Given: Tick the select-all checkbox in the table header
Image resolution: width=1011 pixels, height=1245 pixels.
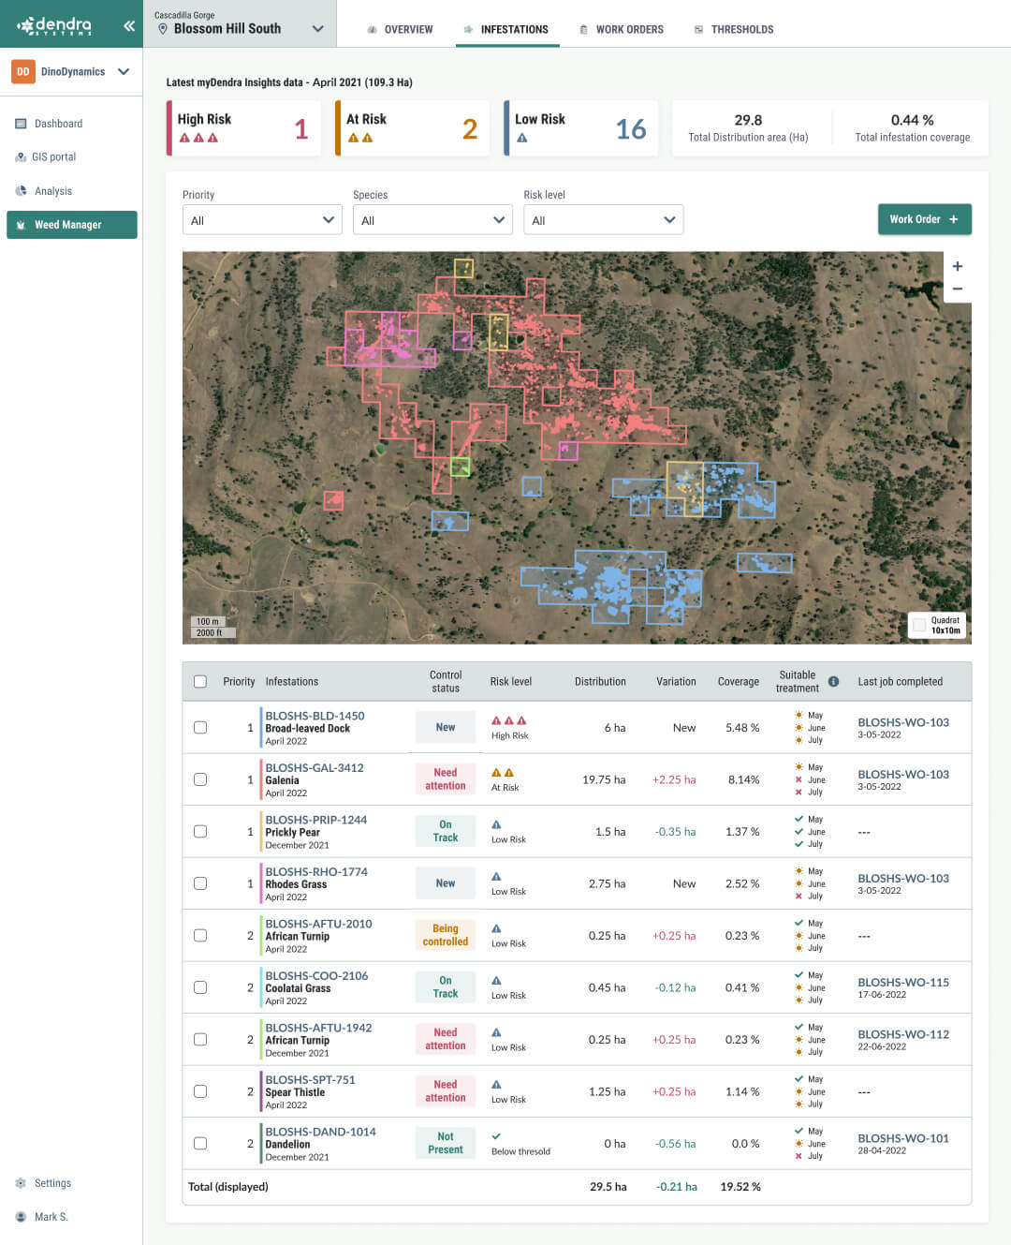Looking at the screenshot, I should [x=200, y=681].
